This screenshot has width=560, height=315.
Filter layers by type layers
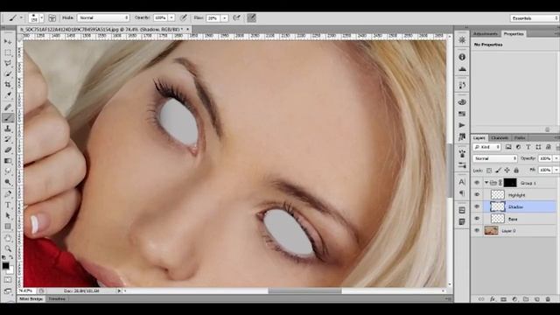(528, 147)
